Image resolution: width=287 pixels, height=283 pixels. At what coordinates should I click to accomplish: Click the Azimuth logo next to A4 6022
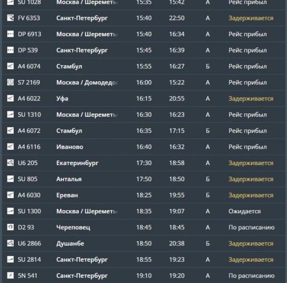10,99
